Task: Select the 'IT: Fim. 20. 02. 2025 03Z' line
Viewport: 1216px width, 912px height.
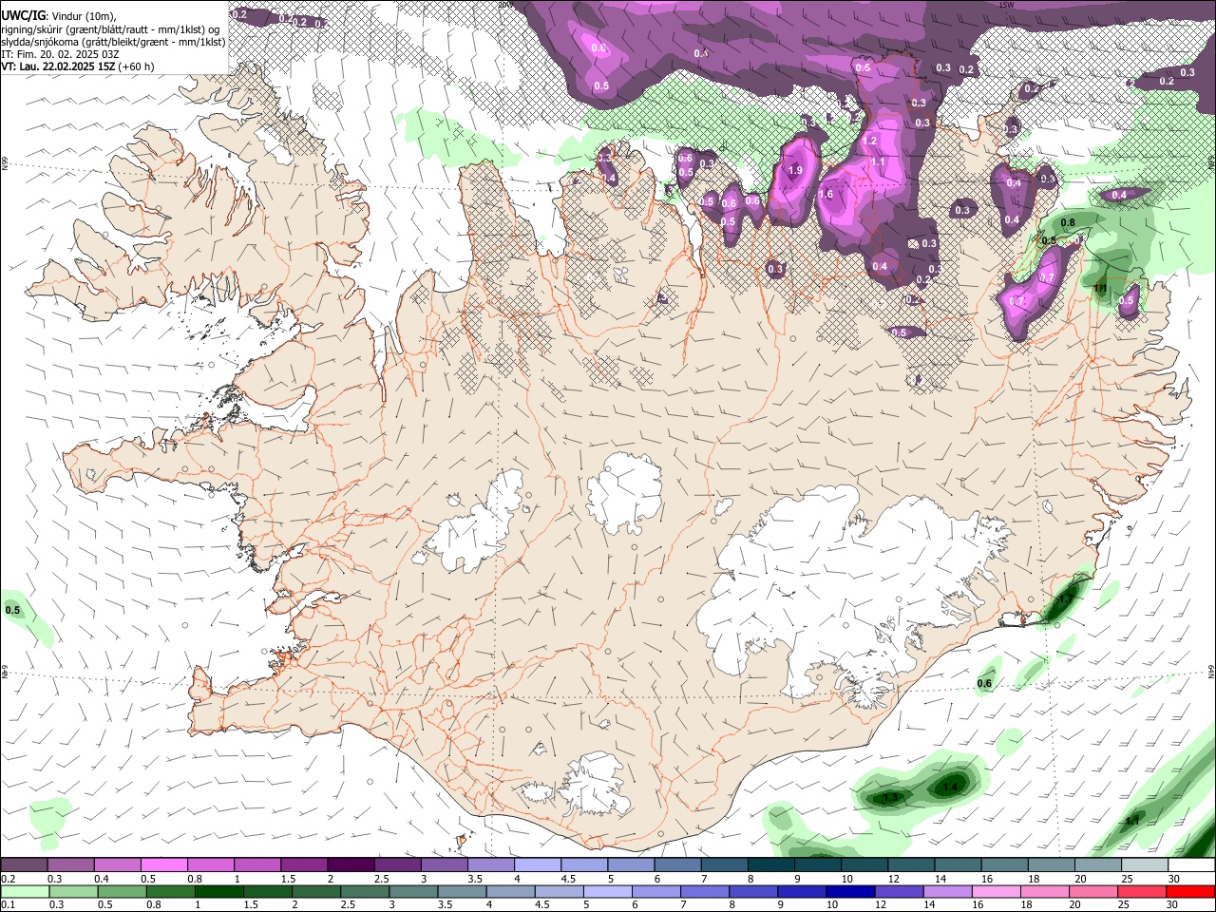Action: (61, 54)
